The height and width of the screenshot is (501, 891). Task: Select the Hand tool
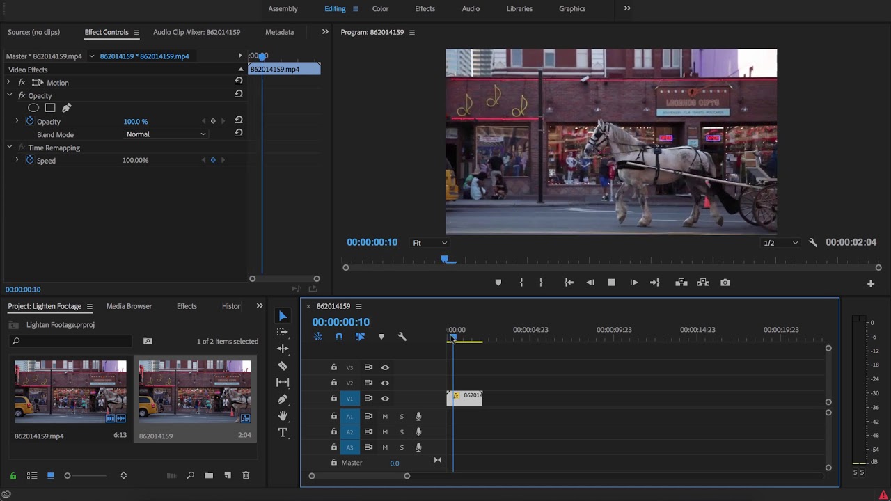pyautogui.click(x=283, y=415)
